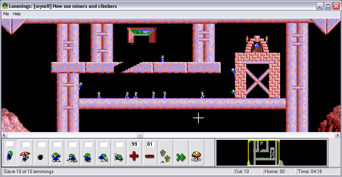Screen dimensions: 342x177
Task: Pause the game with paw prints button
Action: [166, 153]
